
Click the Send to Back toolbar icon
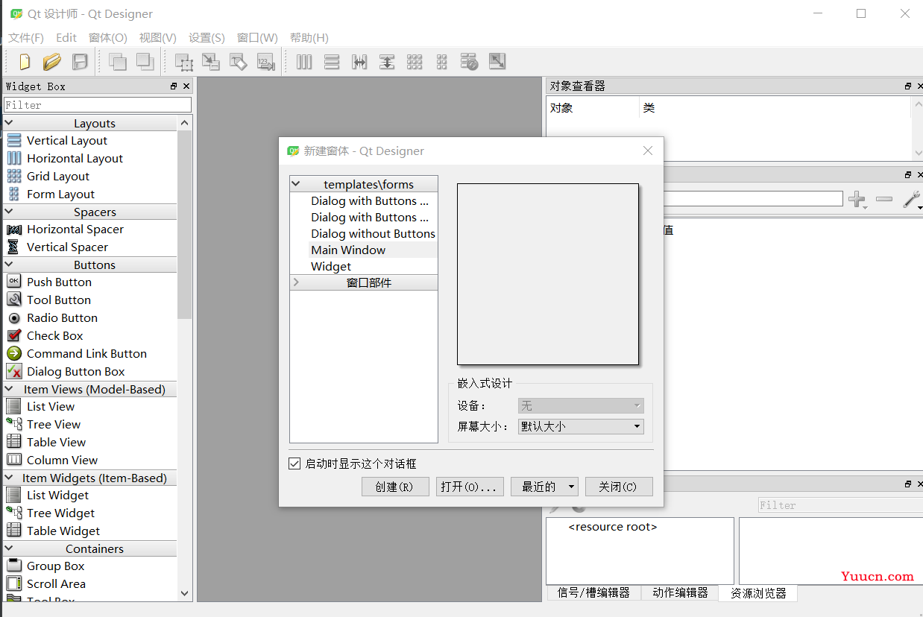(x=118, y=62)
